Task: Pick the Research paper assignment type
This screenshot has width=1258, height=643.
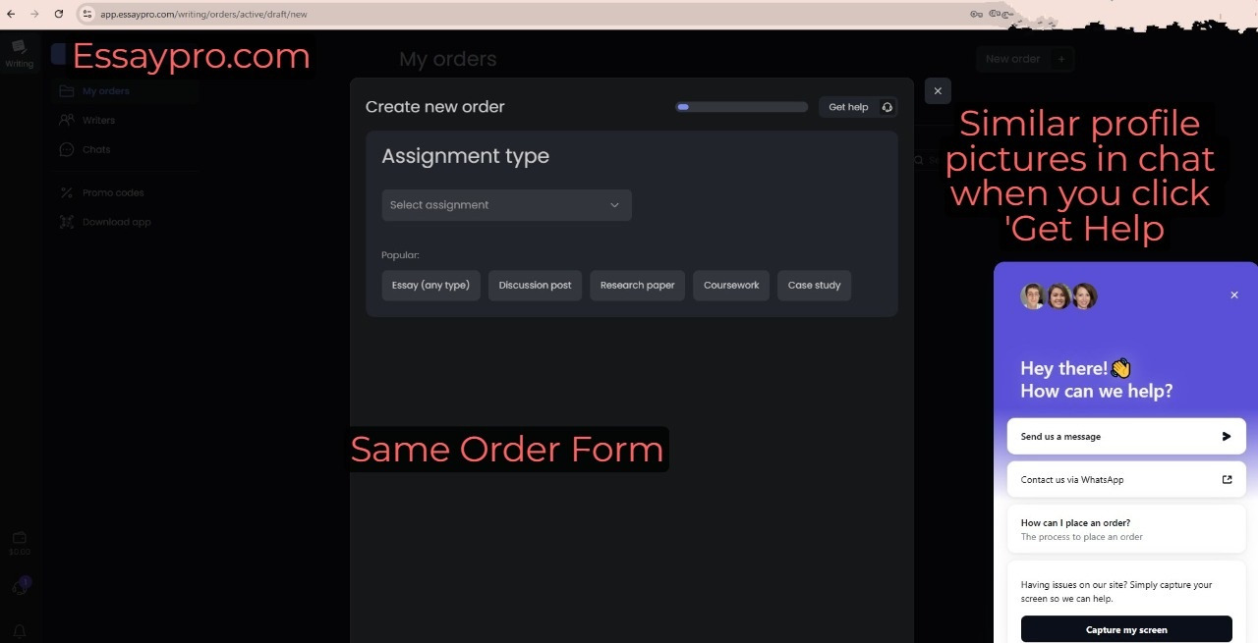Action: pos(637,285)
